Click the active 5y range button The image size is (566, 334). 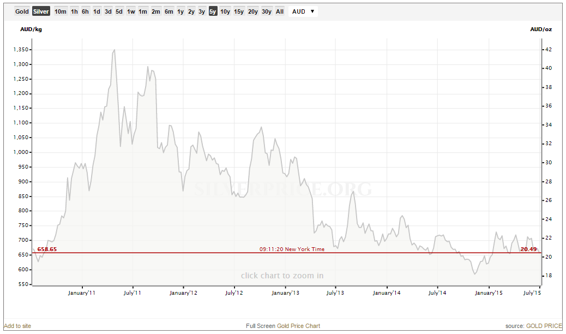(x=213, y=11)
